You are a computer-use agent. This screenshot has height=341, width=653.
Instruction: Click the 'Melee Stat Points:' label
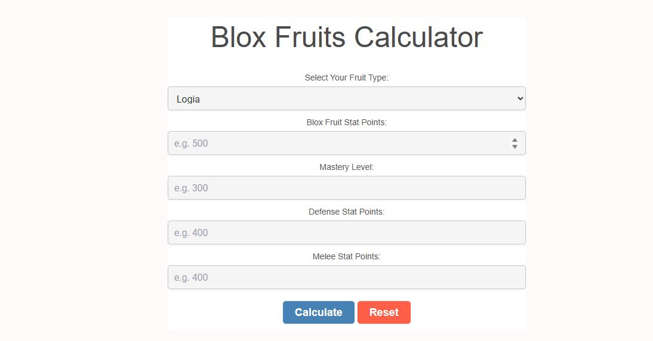pyautogui.click(x=346, y=256)
